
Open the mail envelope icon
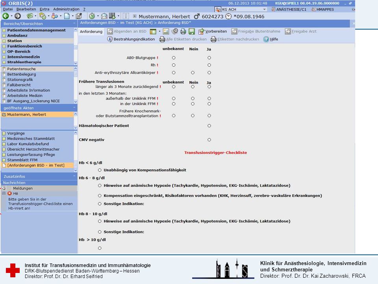tap(104, 16)
